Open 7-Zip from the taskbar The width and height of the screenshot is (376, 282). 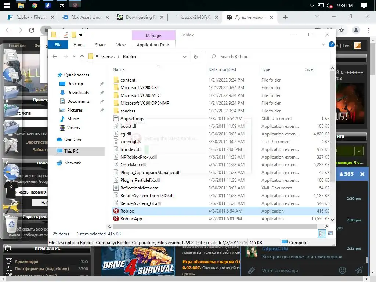pyautogui.click(x=62, y=5)
